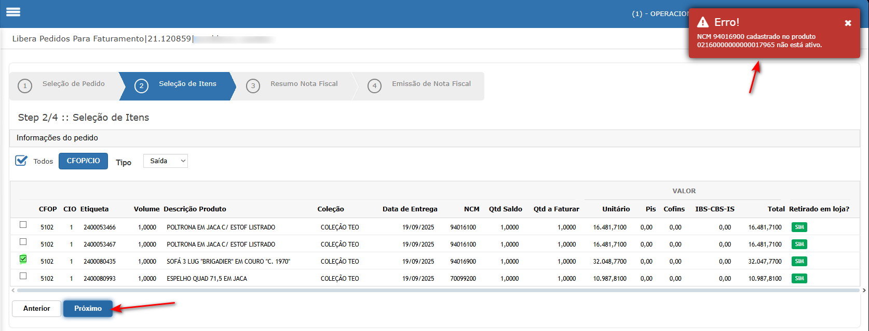Select the ESPELHO QUAD 71,5 checkbox
Viewport: 869px width, 331px height.
point(23,276)
